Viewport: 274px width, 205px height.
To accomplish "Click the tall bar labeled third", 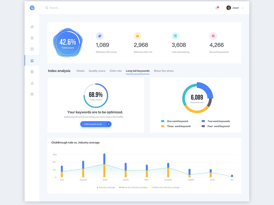I will coord(104,165).
